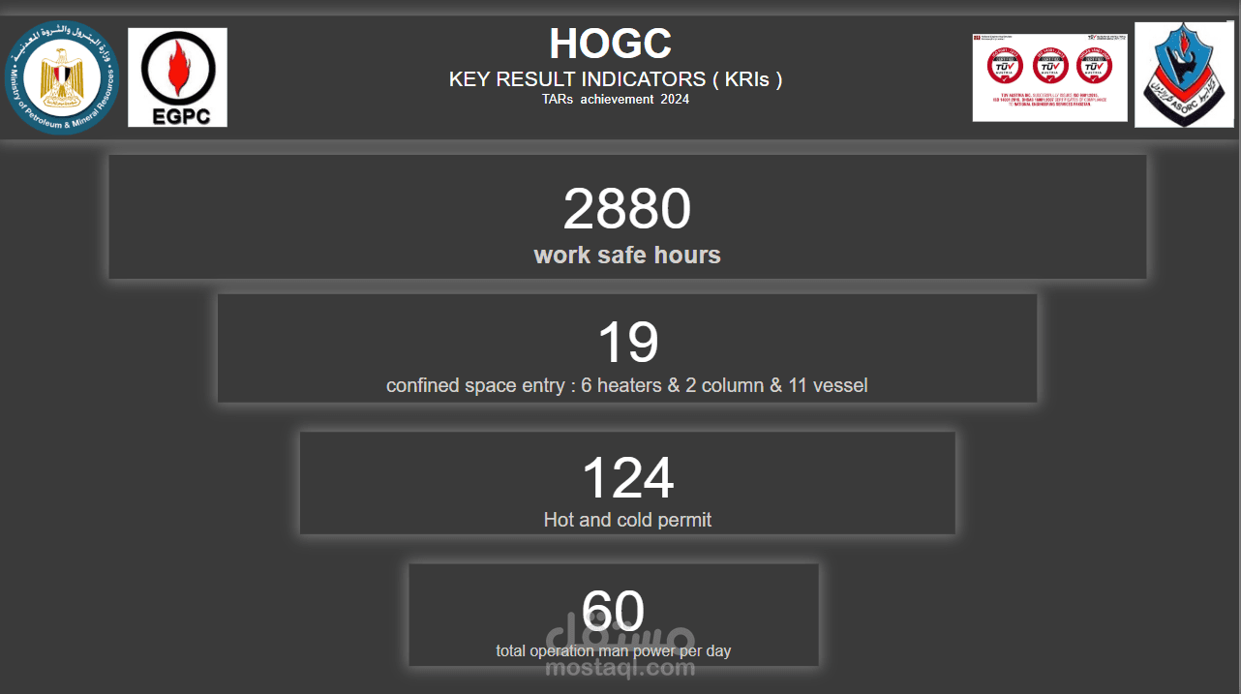Click the Ministry of Petroleum circular logo
Screen dimensions: 1241x694
63,77
